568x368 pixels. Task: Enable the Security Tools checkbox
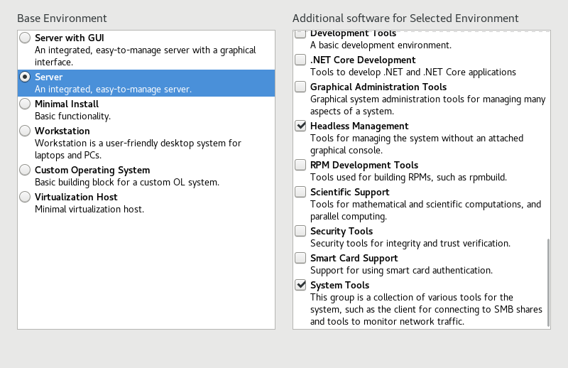coord(300,231)
